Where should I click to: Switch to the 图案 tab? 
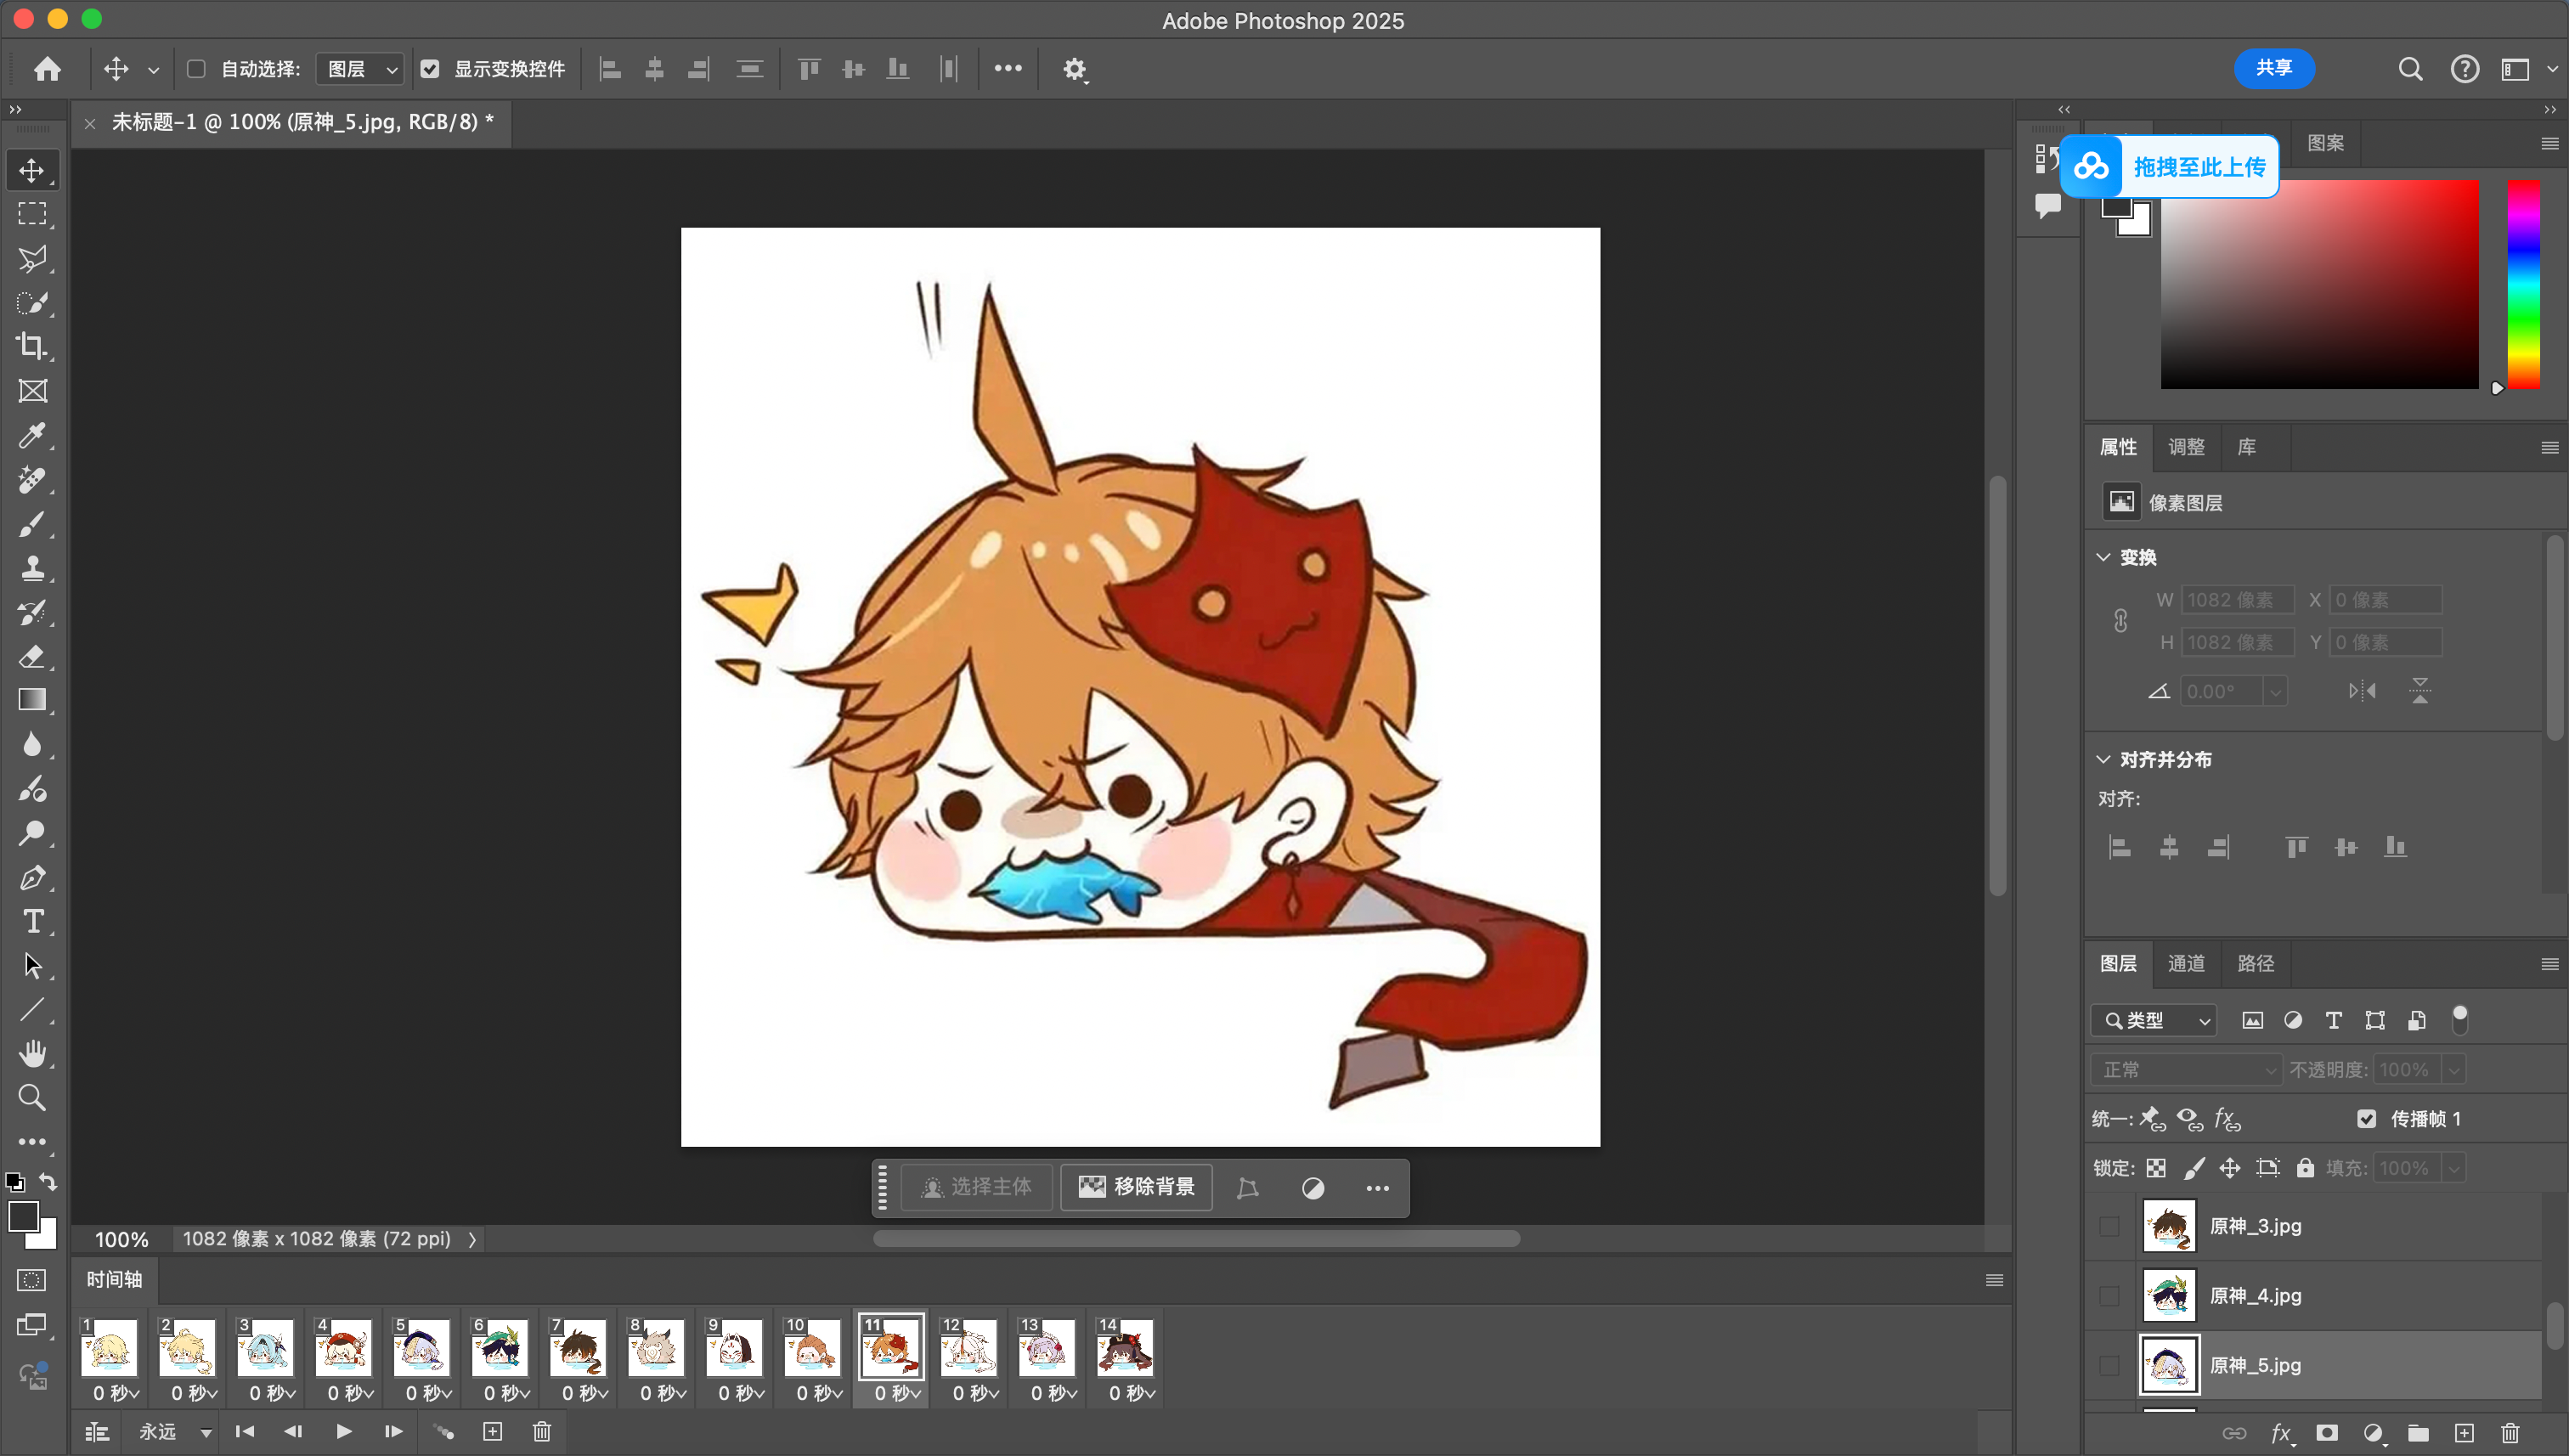pyautogui.click(x=2325, y=143)
